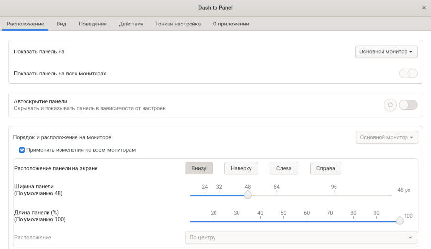
Task: Switch to the 'Вид' tab
Action: [x=61, y=24]
